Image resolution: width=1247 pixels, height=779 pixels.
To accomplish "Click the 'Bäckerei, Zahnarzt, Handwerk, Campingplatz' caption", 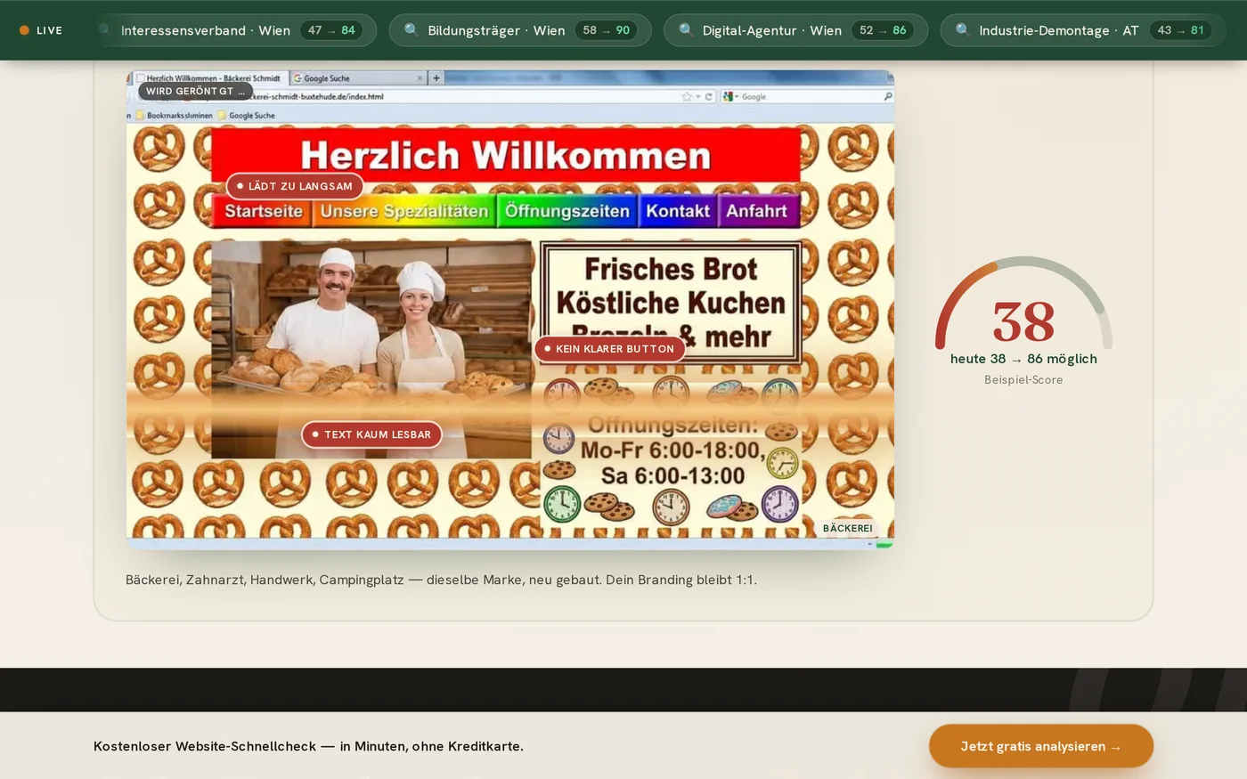I will coord(441,580).
